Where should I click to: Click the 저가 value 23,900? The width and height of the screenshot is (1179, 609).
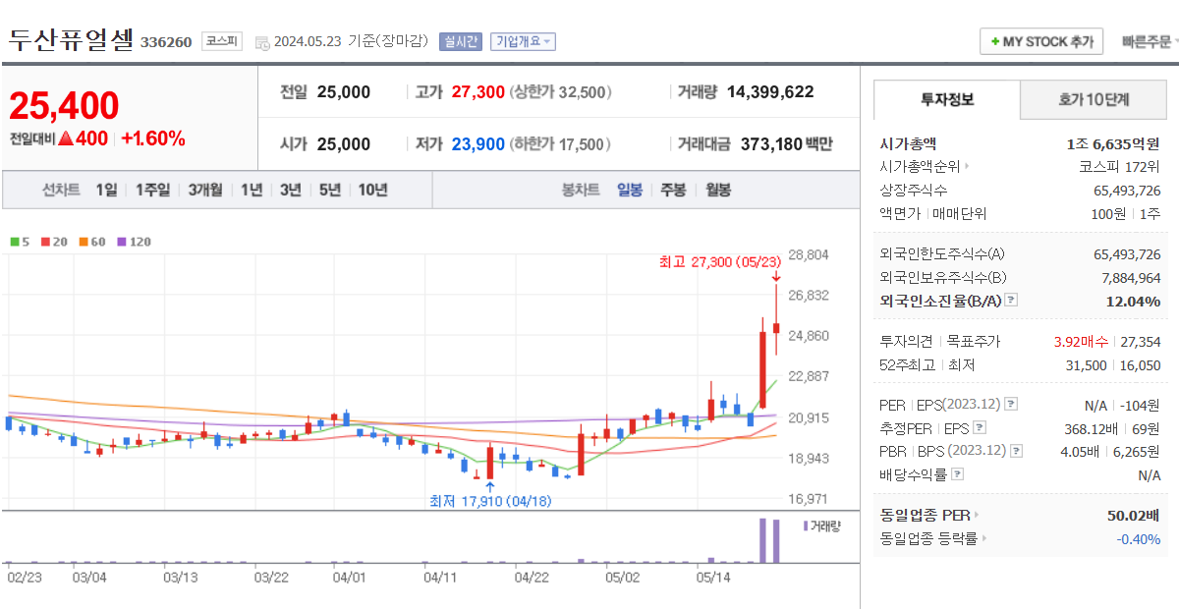478,144
